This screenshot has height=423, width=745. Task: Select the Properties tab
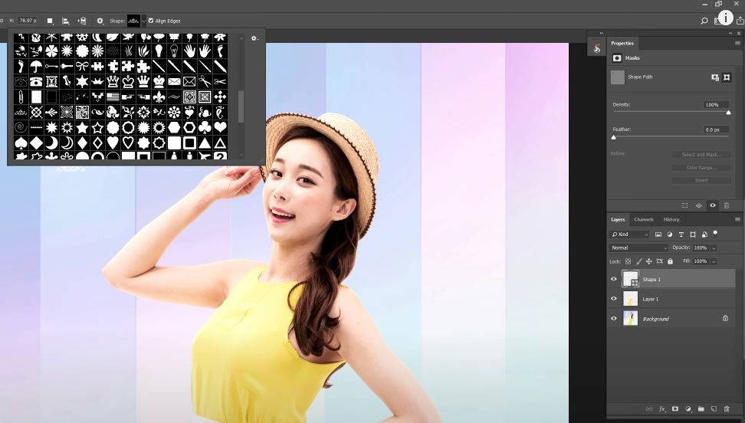(622, 43)
